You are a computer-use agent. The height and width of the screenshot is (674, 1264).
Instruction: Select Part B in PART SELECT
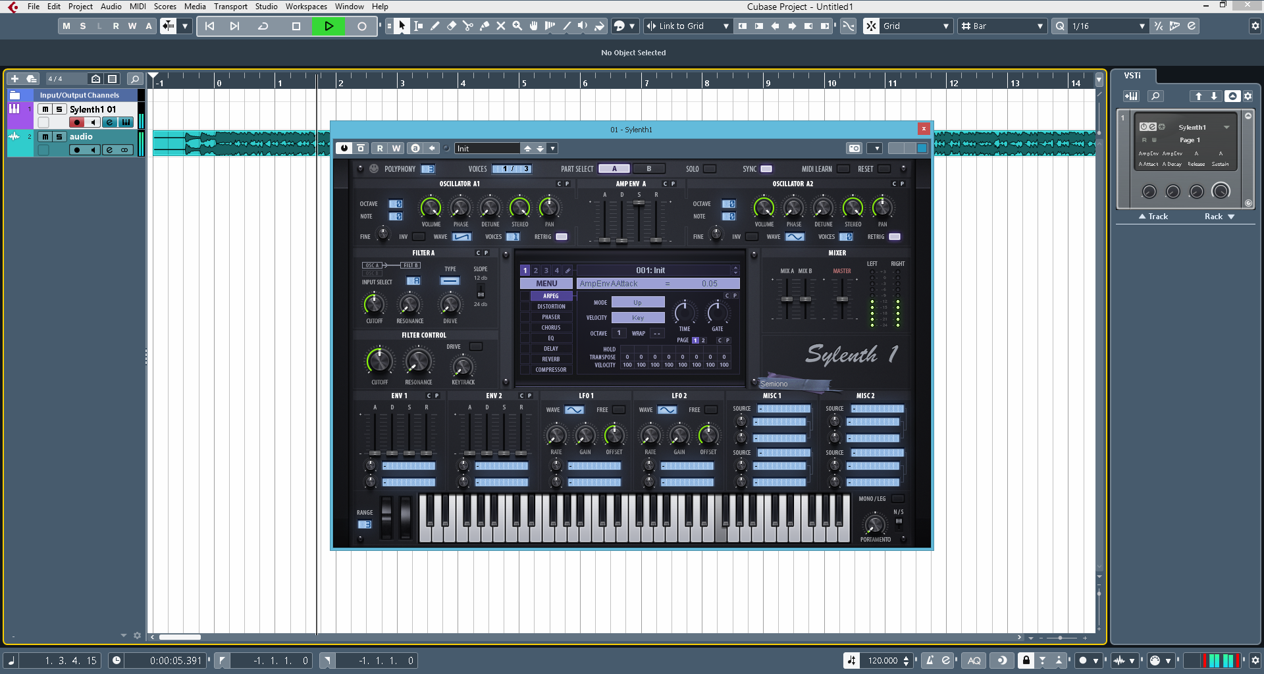coord(648,169)
